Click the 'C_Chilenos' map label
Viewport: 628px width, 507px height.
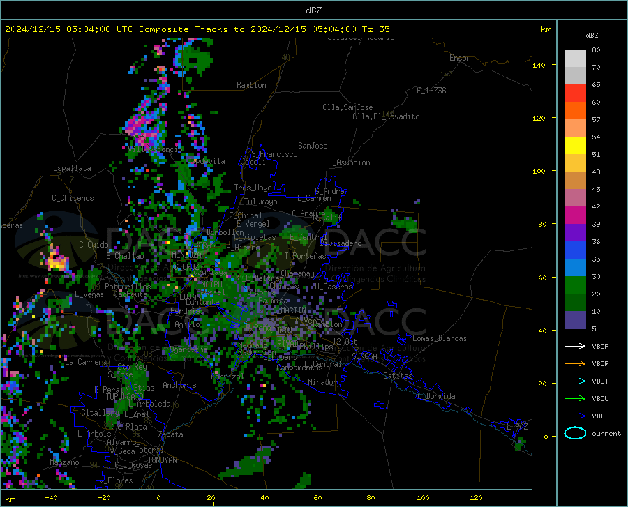[73, 198]
